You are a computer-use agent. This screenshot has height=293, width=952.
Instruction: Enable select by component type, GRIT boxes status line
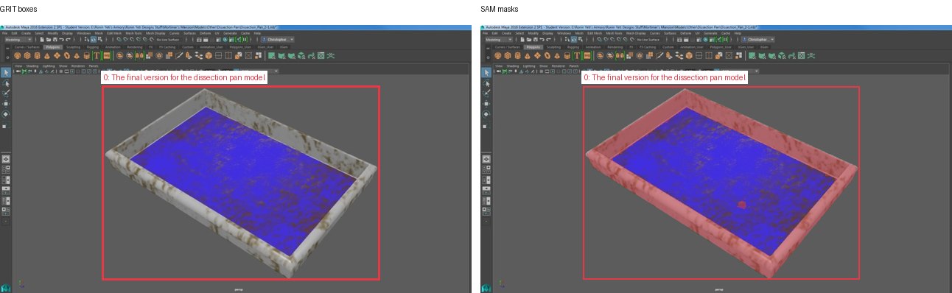(99, 40)
